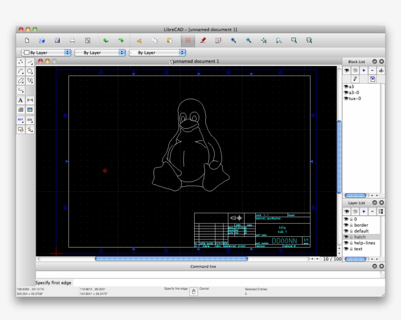401x320 pixels.
Task: Select the Dimensions tool
Action: click(30, 100)
